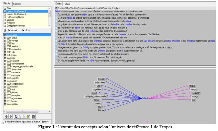Image resolution: width=218 pixels, height=131 pixels.
Task: Click the icon next to Style entry
Action: pos(5,9)
